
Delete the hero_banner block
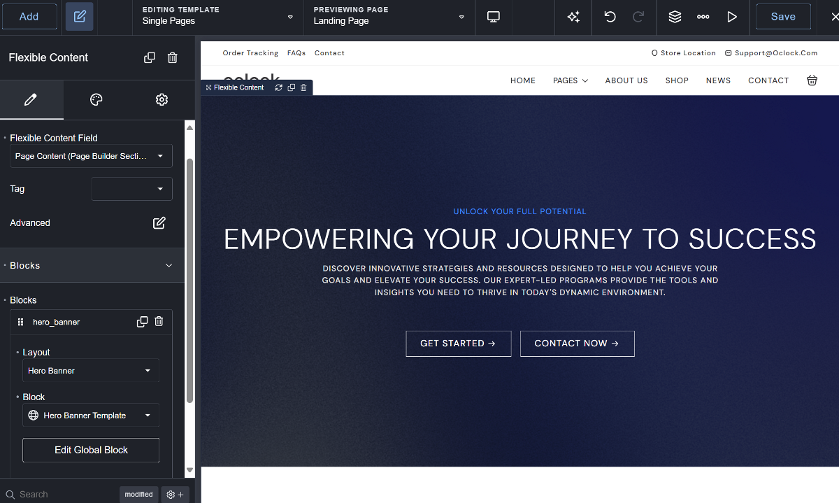tap(159, 322)
